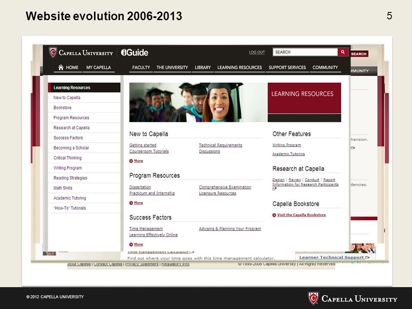Image resolution: width=412 pixels, height=309 pixels.
Task: Click the red arrow beside Program Resources More
Action: 131,203
